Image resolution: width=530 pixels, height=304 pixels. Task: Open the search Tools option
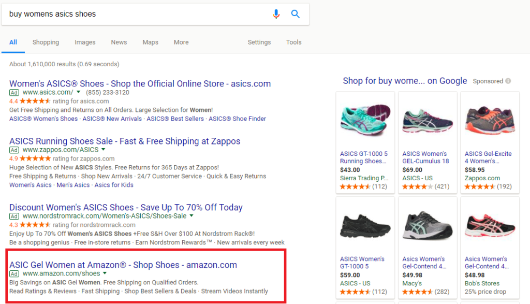pyautogui.click(x=293, y=42)
